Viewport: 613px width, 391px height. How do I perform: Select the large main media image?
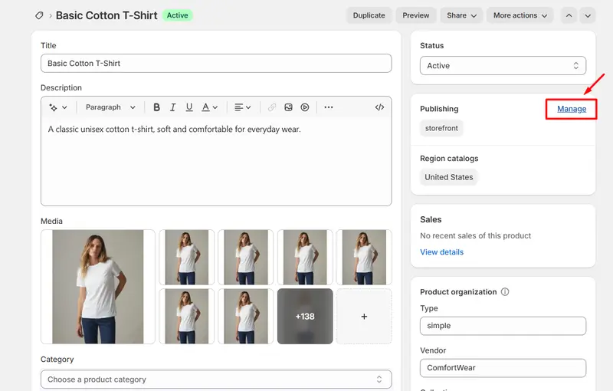[98, 287]
